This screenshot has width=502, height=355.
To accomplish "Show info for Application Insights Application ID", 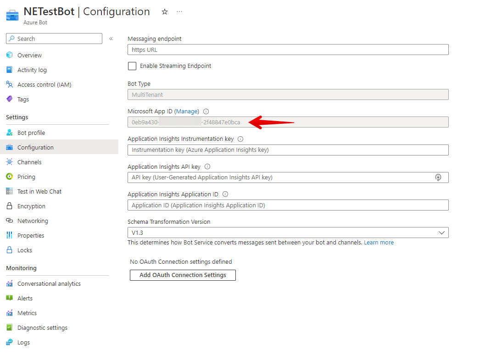I will pos(225,194).
